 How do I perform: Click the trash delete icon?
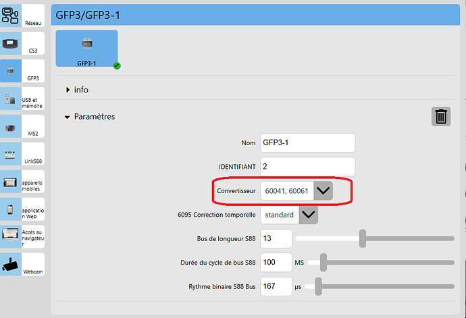pyautogui.click(x=441, y=116)
